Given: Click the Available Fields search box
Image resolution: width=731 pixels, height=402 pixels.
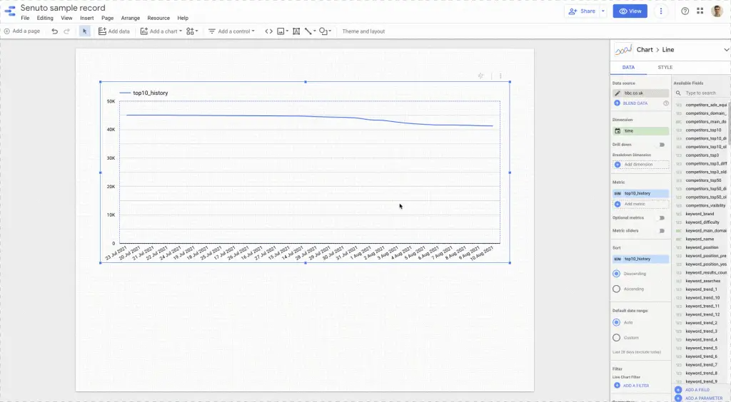Looking at the screenshot, I should pyautogui.click(x=703, y=93).
